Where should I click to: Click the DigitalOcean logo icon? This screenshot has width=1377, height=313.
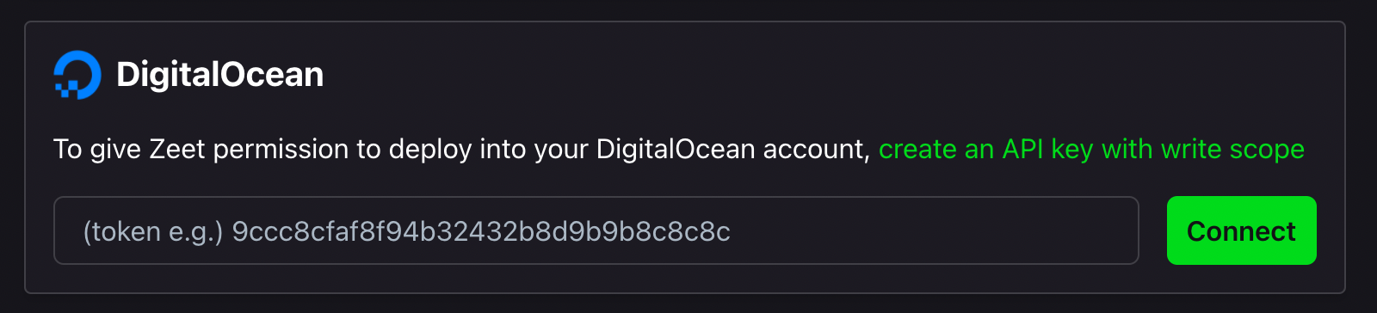(x=77, y=75)
